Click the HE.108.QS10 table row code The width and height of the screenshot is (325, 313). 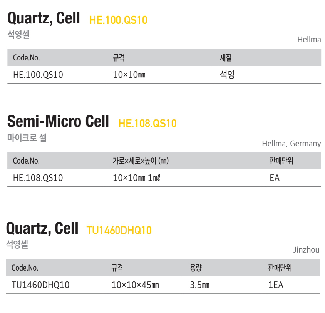[38, 178]
